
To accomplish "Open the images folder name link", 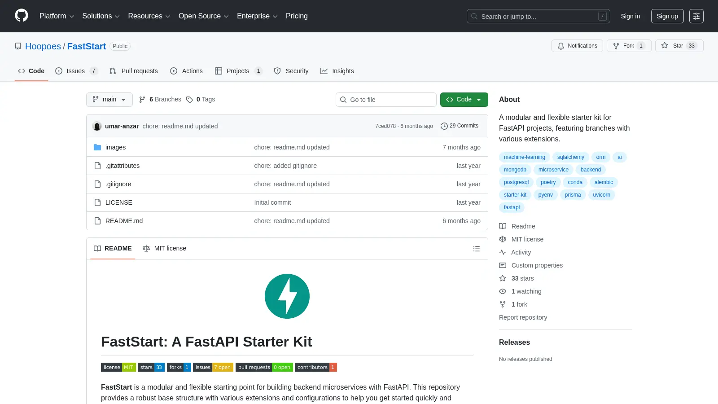I will [115, 147].
